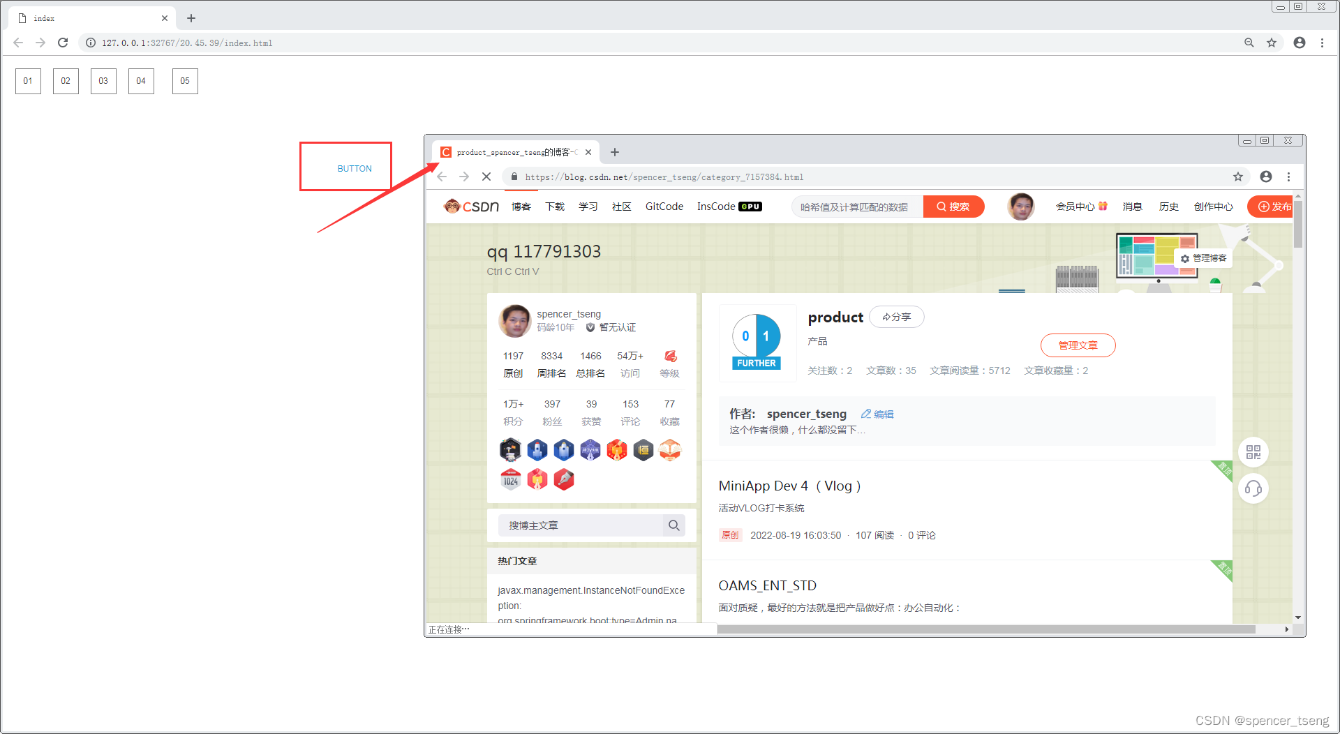This screenshot has width=1340, height=734.
Task: Click the reload icon in the outer browser
Action: coord(63,43)
